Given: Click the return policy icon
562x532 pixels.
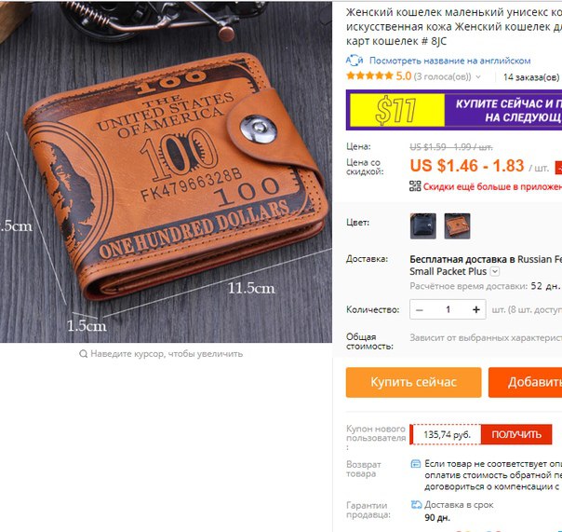Looking at the screenshot, I should pyautogui.click(x=416, y=464).
